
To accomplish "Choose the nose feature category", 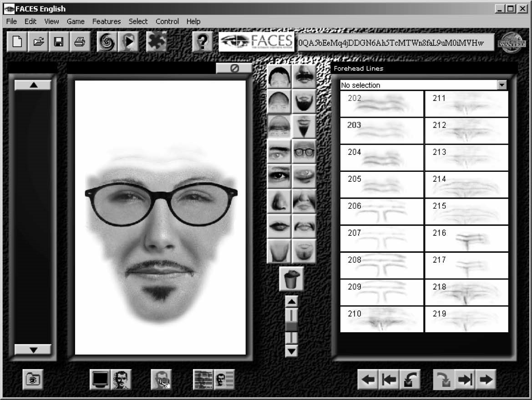I will click(x=279, y=201).
